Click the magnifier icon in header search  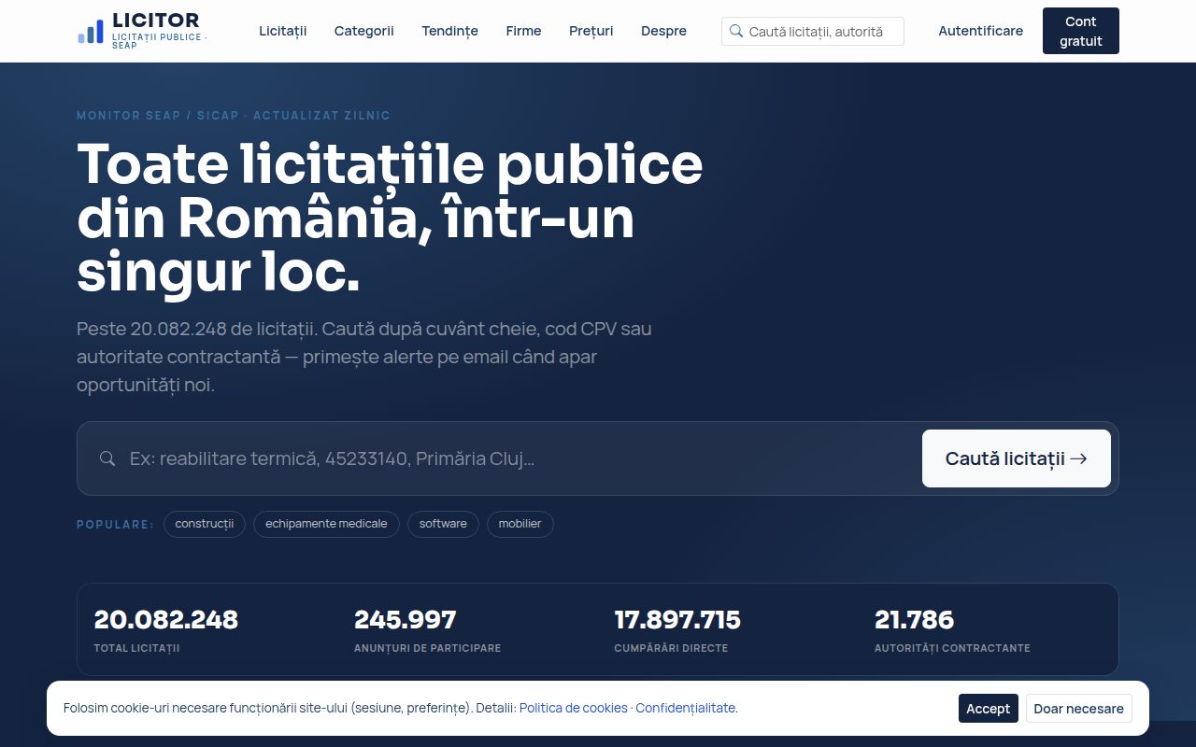[736, 31]
